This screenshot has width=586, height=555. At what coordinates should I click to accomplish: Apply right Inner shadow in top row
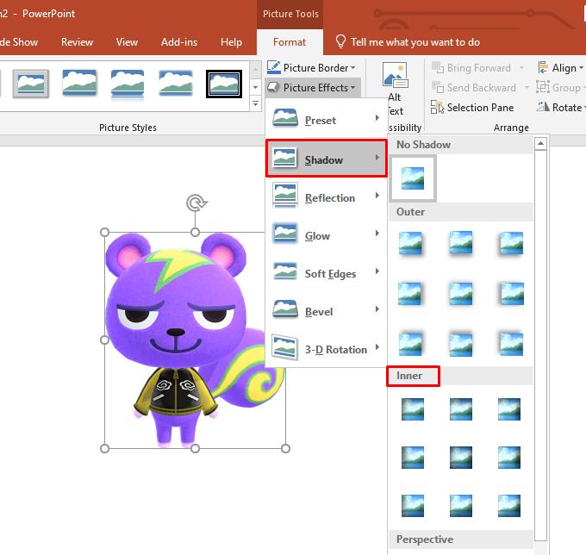point(509,409)
